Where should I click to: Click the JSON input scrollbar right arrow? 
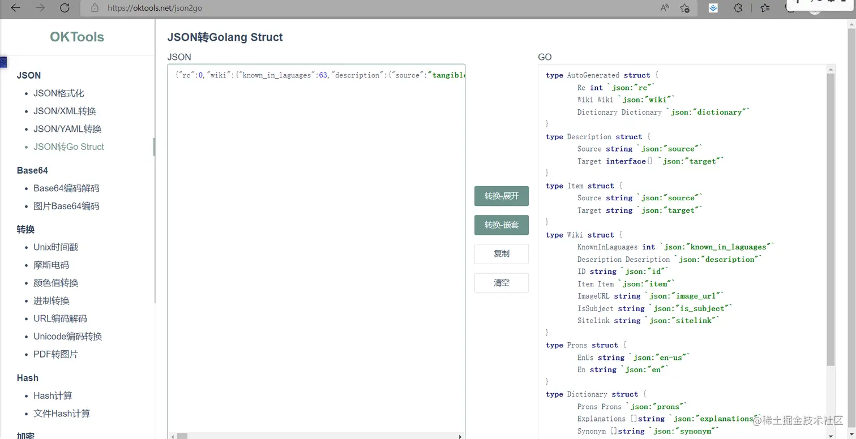(461, 436)
